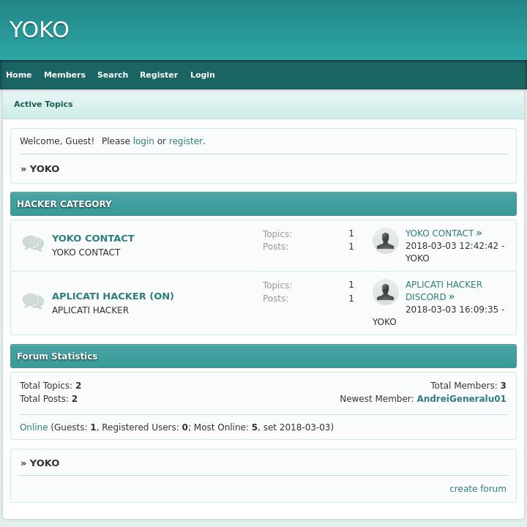
Task: View the APLICATI HACKER DISCORD last post
Action: (x=444, y=291)
